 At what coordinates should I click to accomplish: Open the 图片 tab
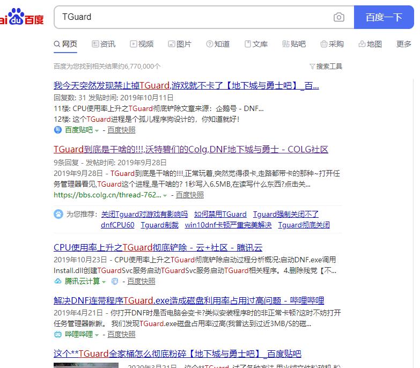(180, 44)
